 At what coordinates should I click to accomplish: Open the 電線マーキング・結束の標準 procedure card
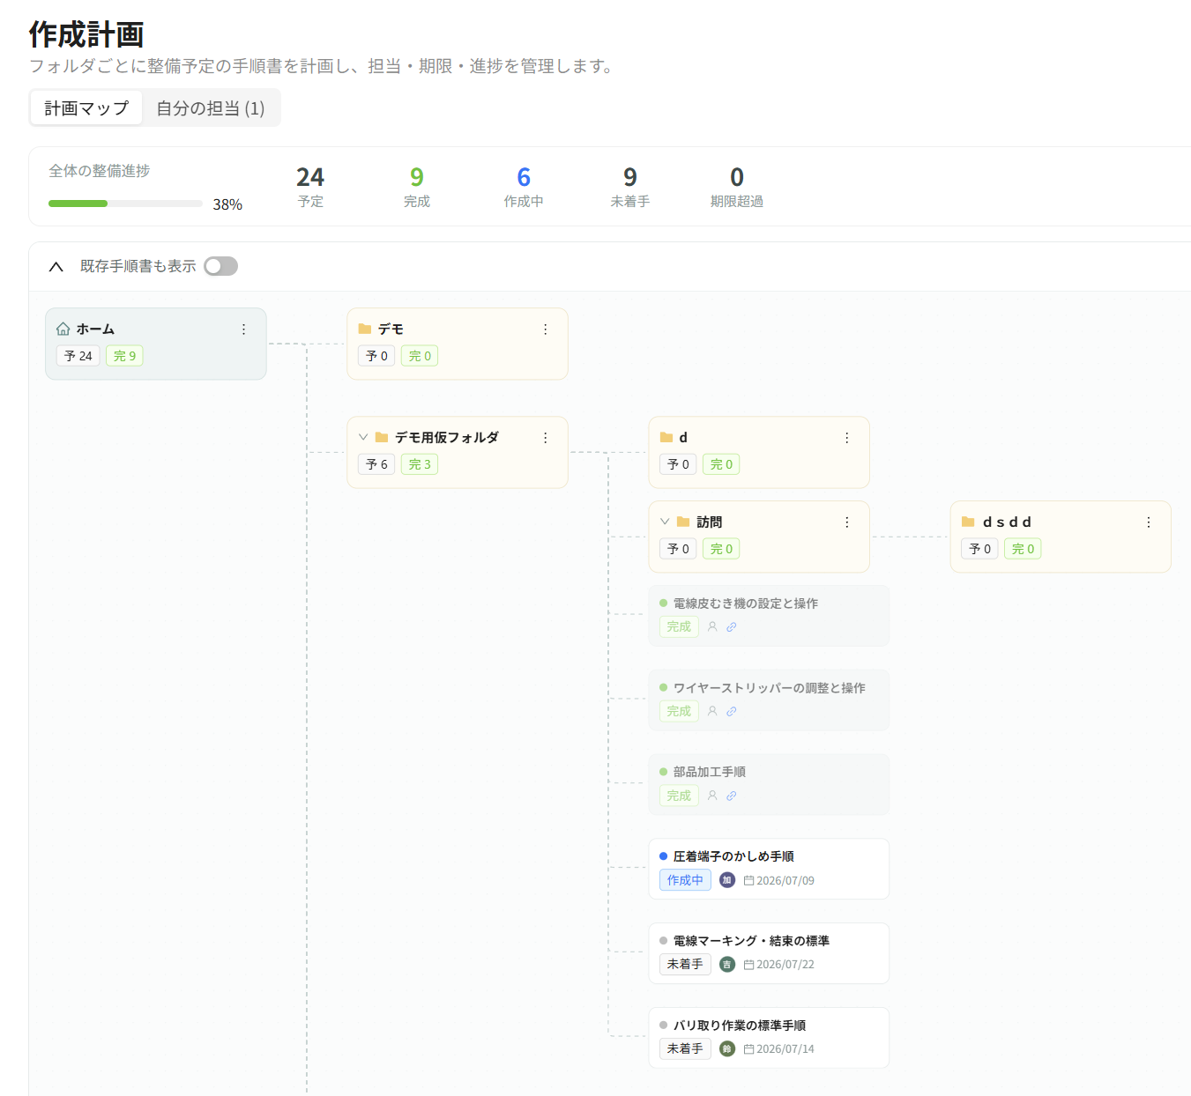(x=769, y=953)
